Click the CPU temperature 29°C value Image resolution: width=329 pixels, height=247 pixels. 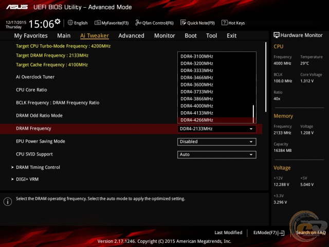click(x=304, y=63)
